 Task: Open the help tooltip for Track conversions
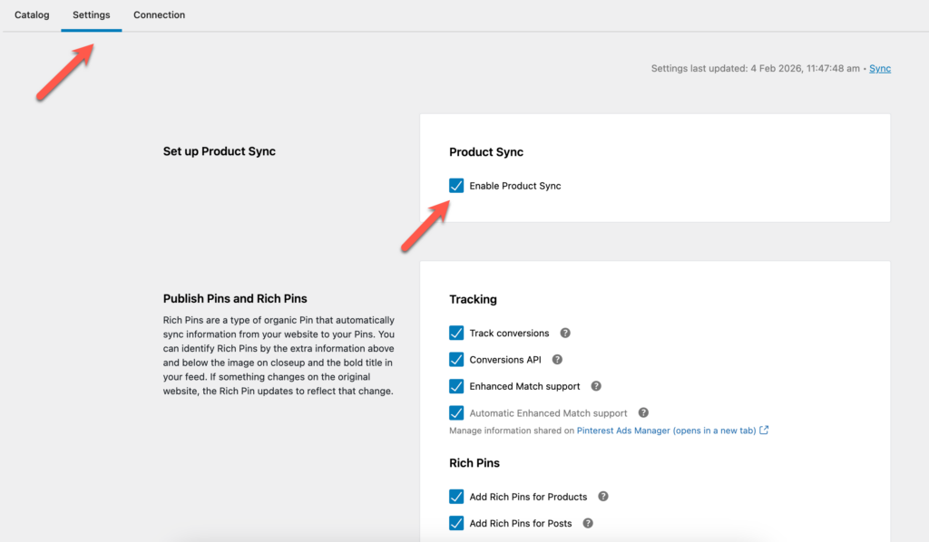click(564, 333)
